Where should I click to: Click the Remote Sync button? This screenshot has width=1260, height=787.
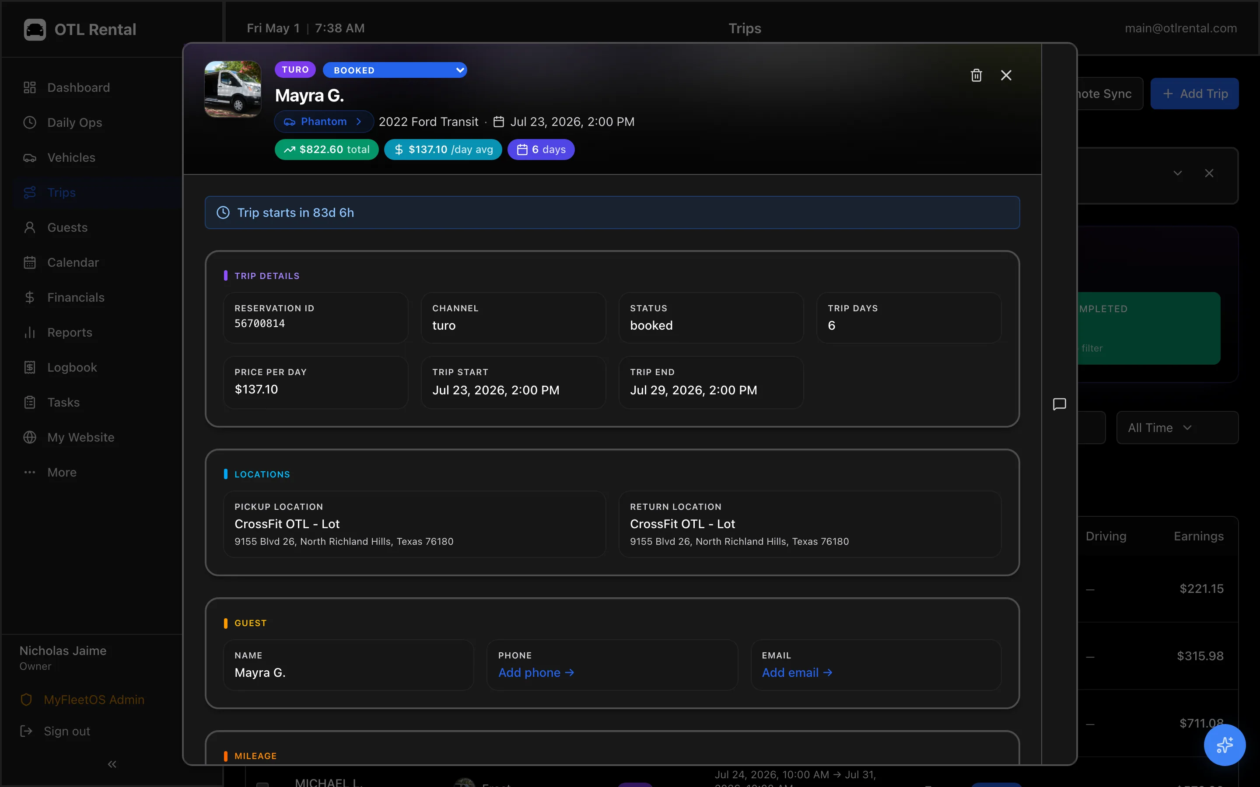pyautogui.click(x=1110, y=94)
